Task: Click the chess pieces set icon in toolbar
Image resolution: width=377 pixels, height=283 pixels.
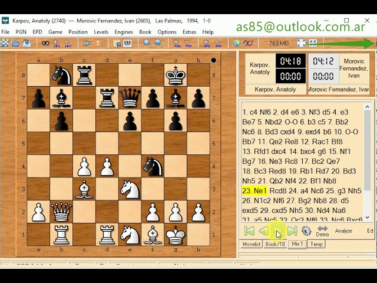Action: [x=127, y=43]
